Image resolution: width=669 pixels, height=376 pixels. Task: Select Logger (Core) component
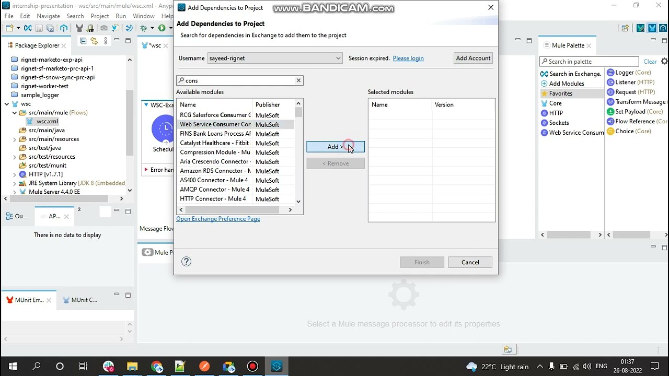629,73
